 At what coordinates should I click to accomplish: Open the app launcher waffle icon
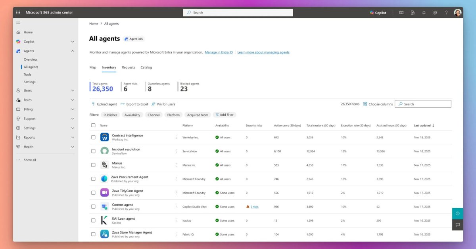(18, 13)
